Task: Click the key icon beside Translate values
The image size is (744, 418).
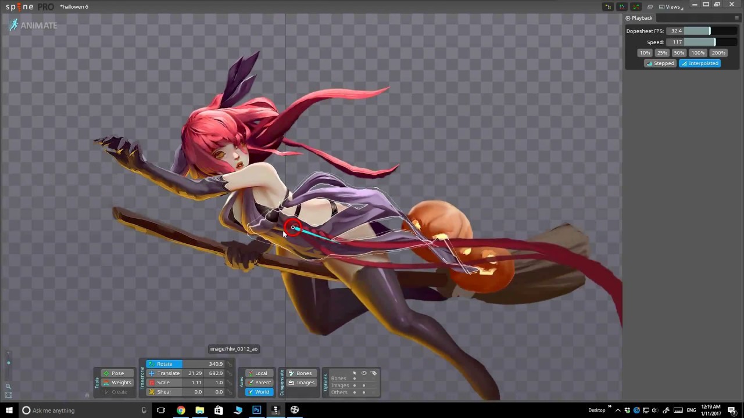Action: pos(230,373)
